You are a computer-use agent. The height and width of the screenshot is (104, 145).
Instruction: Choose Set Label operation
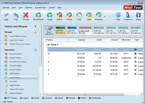click(x=13, y=81)
